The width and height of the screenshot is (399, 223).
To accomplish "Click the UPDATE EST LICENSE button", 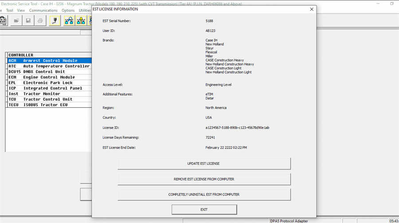I will pyautogui.click(x=204, y=164).
